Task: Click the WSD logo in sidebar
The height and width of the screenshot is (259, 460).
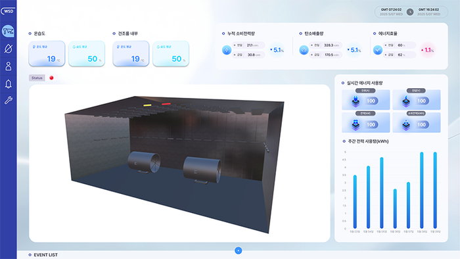Action: [x=8, y=11]
